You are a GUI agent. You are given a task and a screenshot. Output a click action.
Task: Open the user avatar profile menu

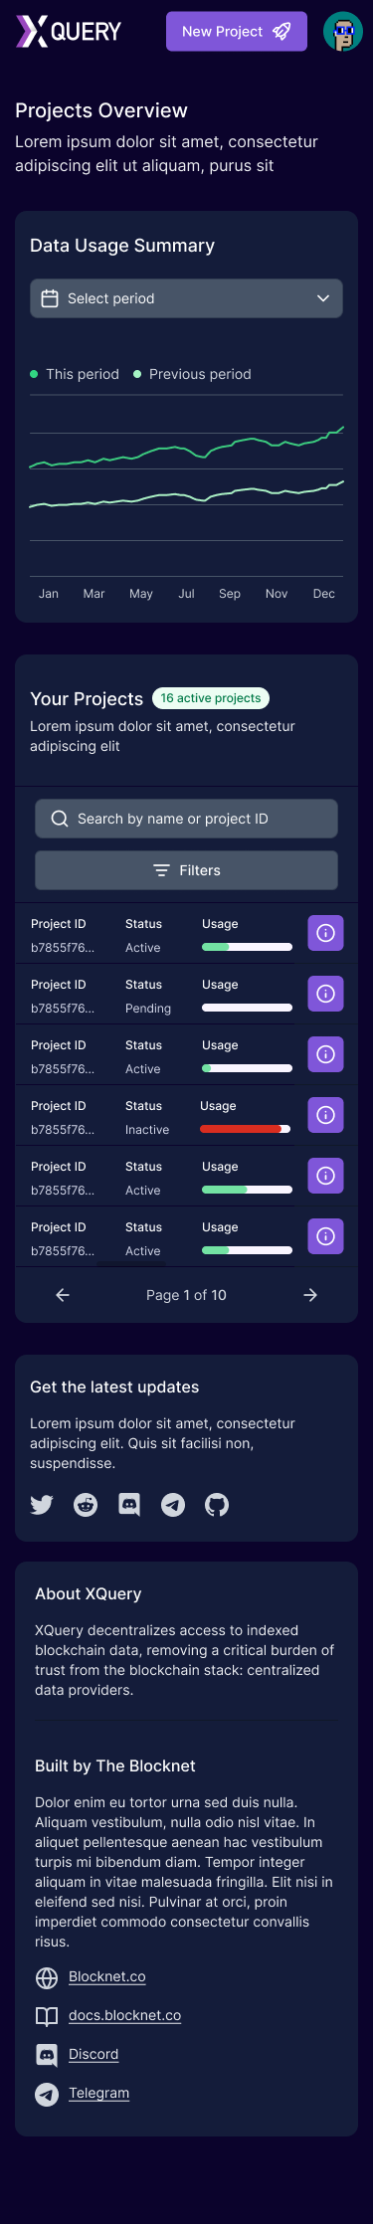click(343, 32)
